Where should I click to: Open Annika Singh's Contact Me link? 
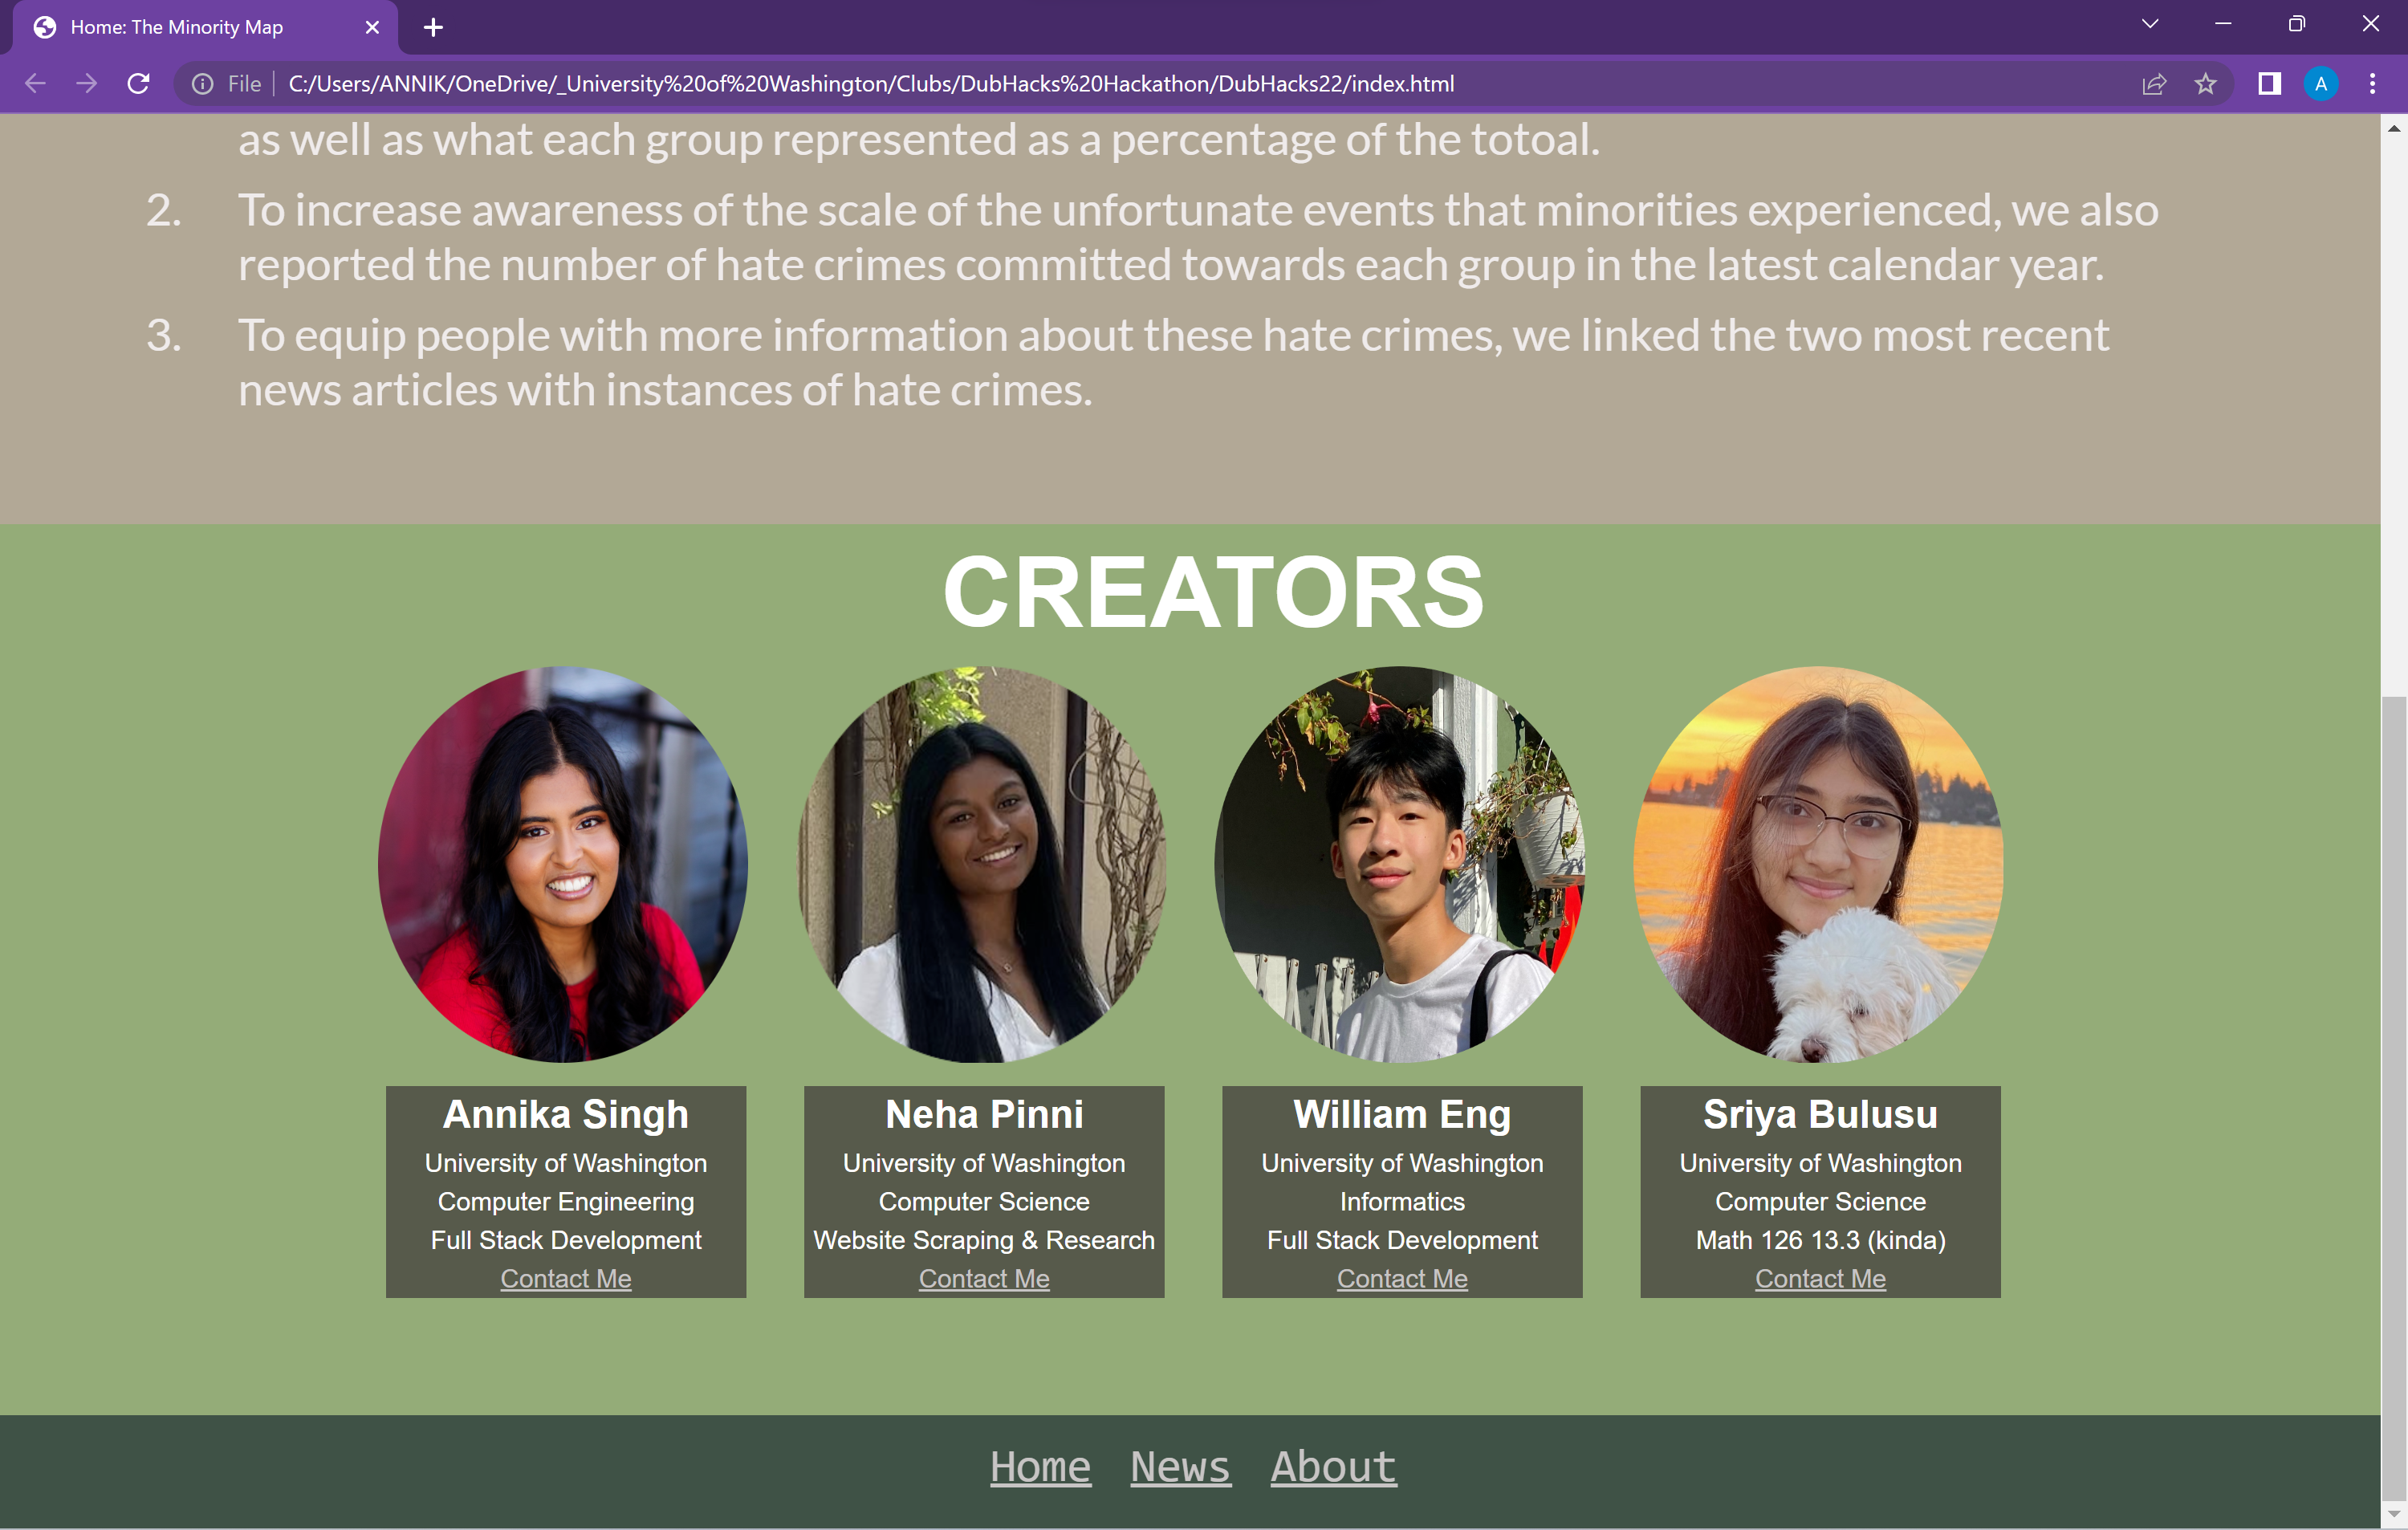click(566, 1278)
